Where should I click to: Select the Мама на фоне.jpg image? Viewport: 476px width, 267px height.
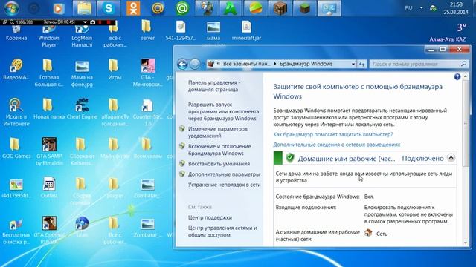(82, 73)
